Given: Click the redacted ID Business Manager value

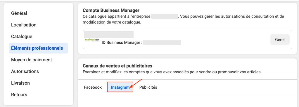Looking at the screenshot, I should pyautogui.click(x=162, y=42).
